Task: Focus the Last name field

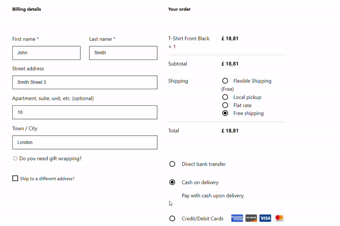Action: [x=123, y=53]
